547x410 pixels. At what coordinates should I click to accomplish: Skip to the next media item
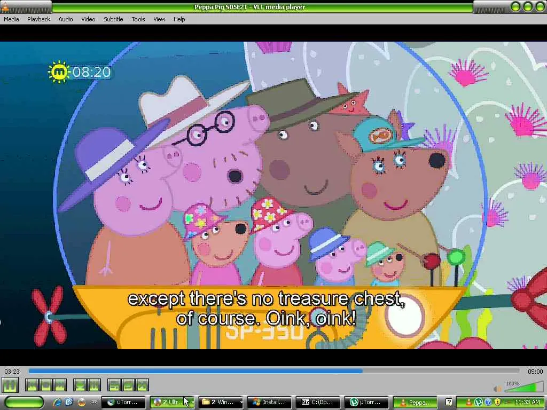coord(60,385)
